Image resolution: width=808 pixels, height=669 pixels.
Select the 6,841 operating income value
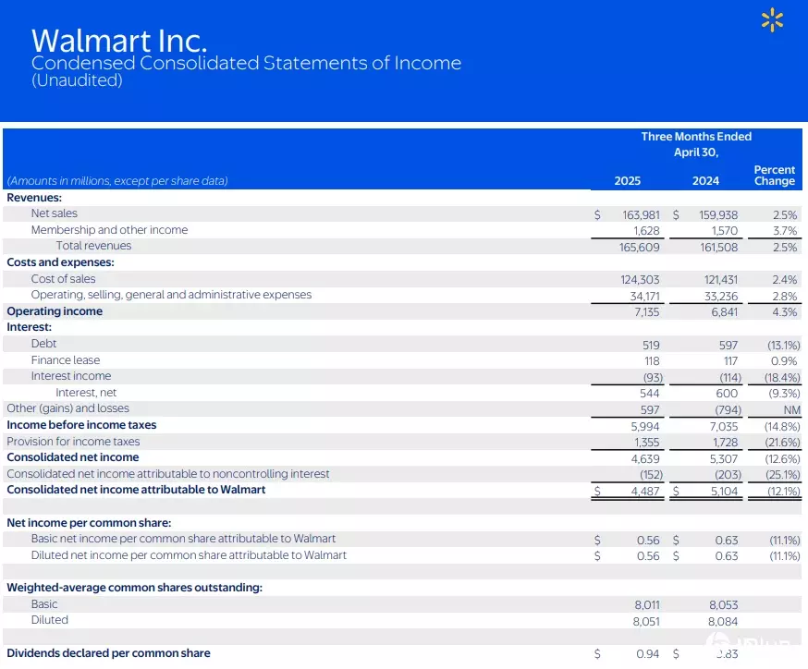pos(725,312)
